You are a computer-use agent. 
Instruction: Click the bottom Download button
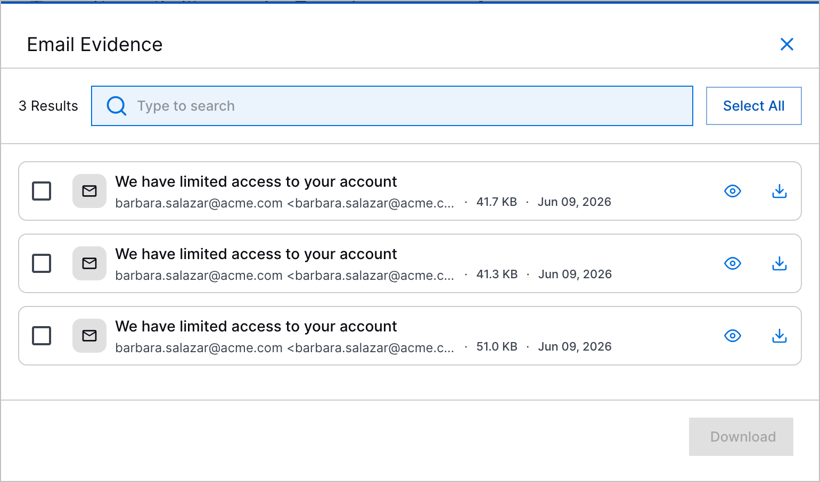point(741,437)
